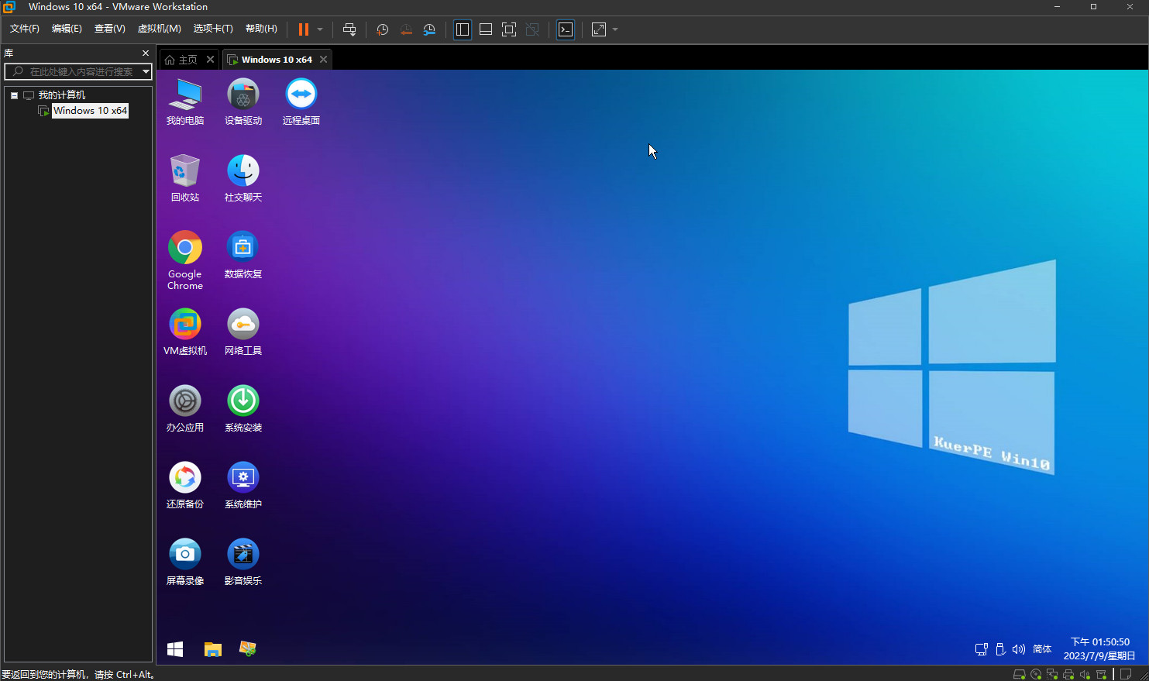Open the library search dropdown arrow
Viewport: 1149px width, 681px height.
tap(146, 71)
